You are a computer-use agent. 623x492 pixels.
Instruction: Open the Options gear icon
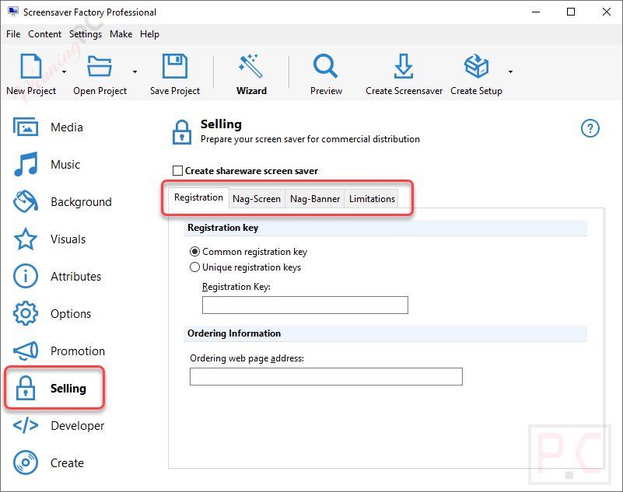(x=26, y=313)
